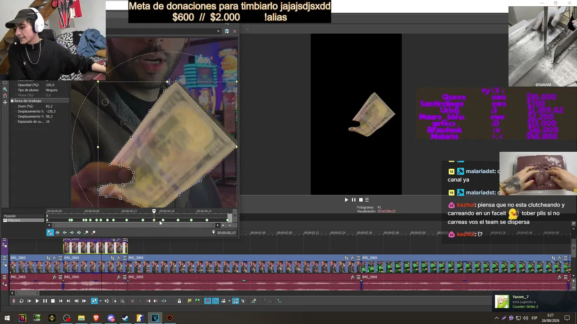Toggle loop playback

pyautogui.click(x=21, y=301)
